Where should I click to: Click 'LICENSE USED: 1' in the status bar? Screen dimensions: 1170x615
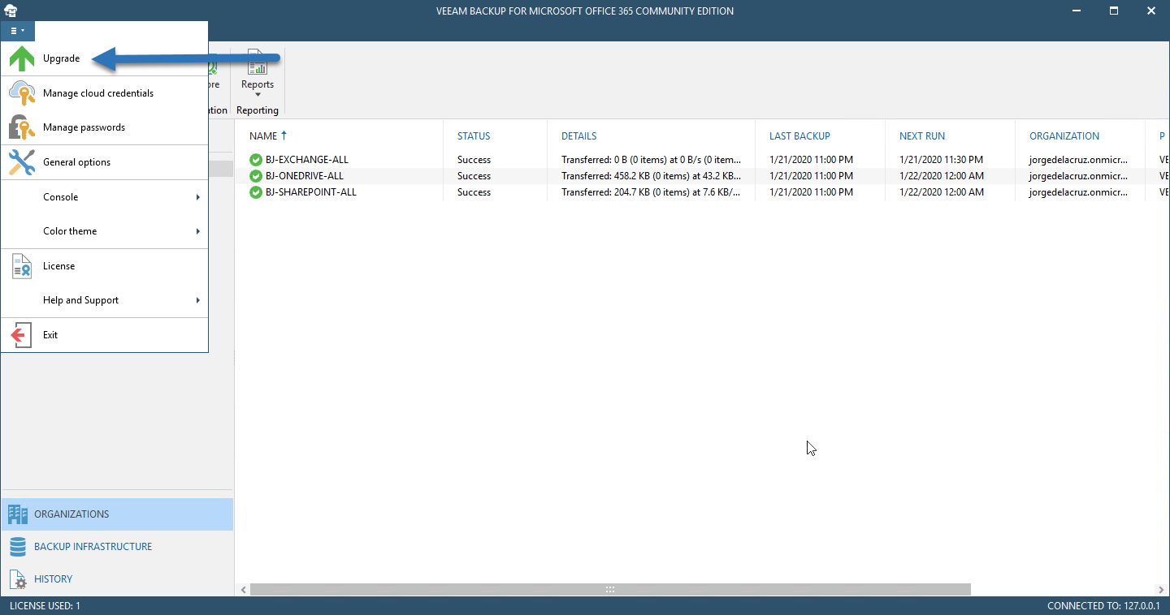click(45, 606)
